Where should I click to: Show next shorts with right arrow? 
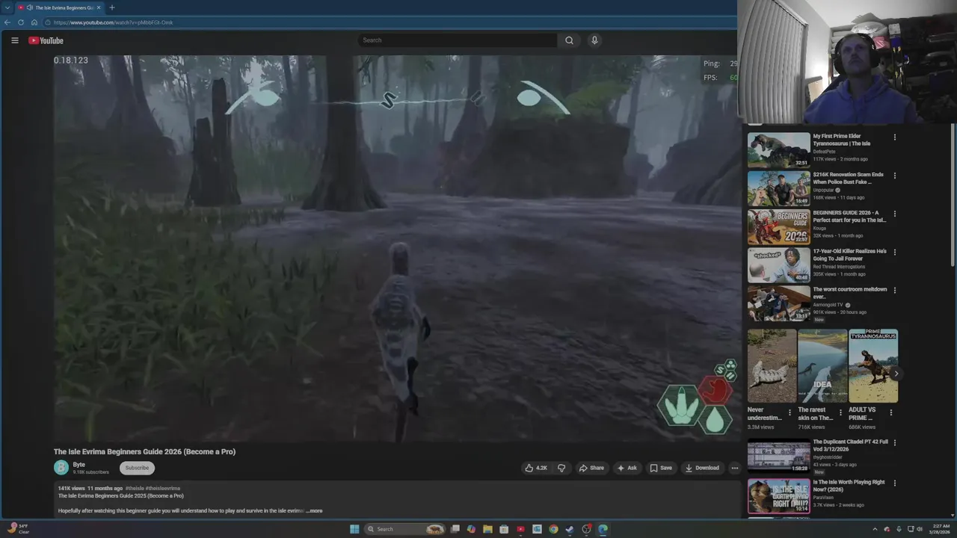click(896, 374)
